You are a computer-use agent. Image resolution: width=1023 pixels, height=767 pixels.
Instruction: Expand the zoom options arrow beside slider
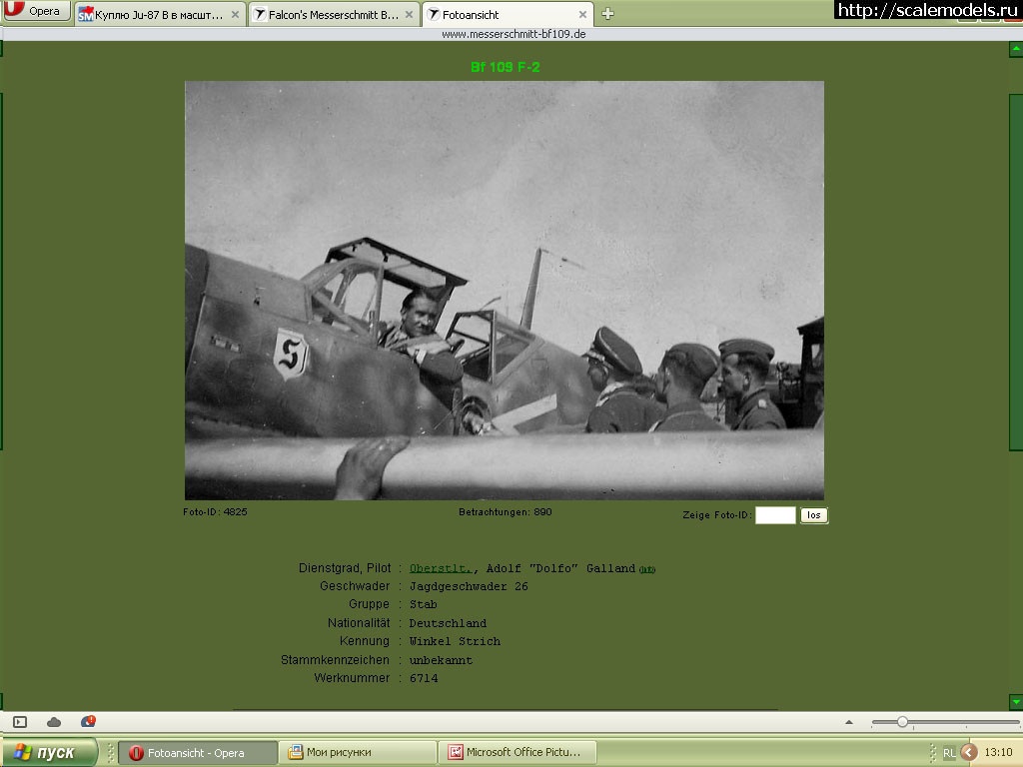coord(849,722)
